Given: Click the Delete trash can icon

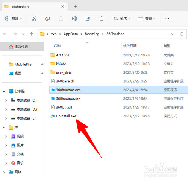Looking at the screenshot, I should coord(101,19).
